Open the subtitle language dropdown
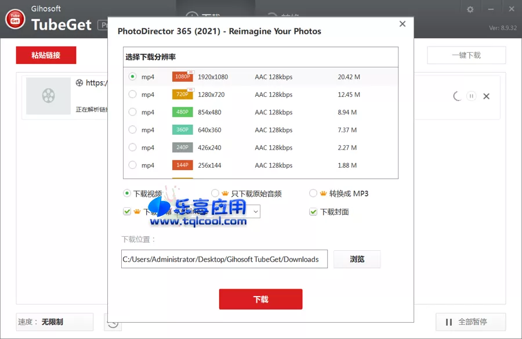 click(254, 211)
